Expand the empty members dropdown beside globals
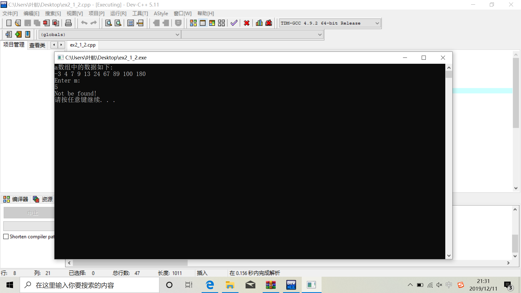Viewport: 521px width, 293px height. pos(320,35)
